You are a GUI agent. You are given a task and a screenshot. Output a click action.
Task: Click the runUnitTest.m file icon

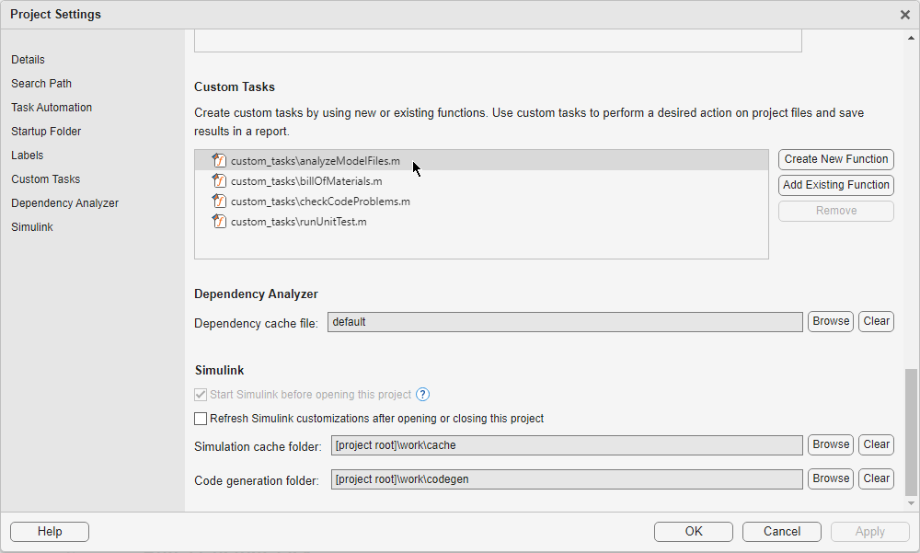[219, 222]
